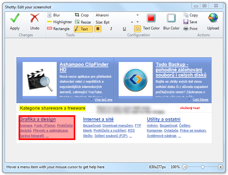Click the Ashampoo ClipFinder HD title

pos(84,67)
